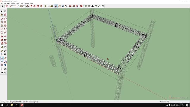Select the Freehand drawing tool

pyautogui.click(x=5, y=19)
